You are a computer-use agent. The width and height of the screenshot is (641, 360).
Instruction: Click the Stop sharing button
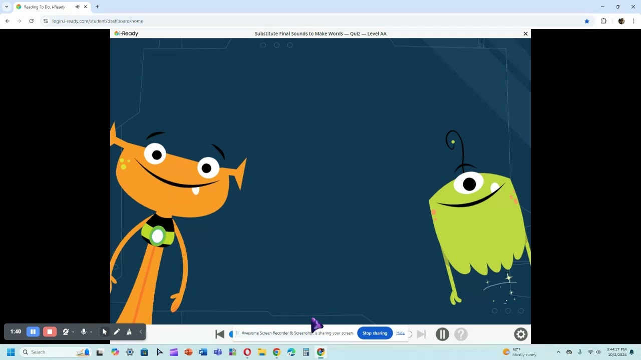pos(375,333)
